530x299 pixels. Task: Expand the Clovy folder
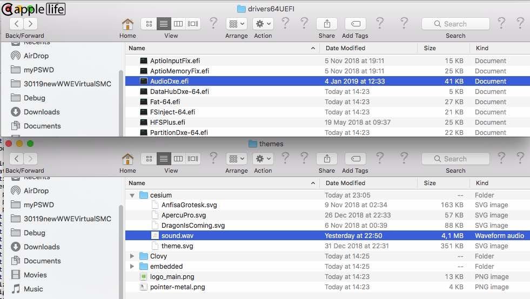point(132,256)
